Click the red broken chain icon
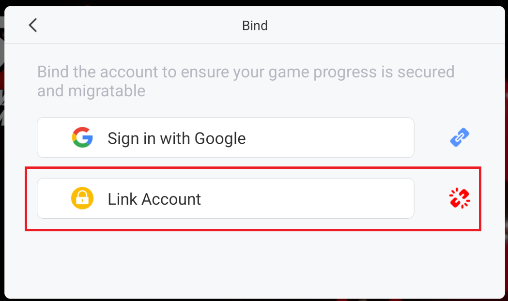The height and width of the screenshot is (301, 508). coord(460,198)
